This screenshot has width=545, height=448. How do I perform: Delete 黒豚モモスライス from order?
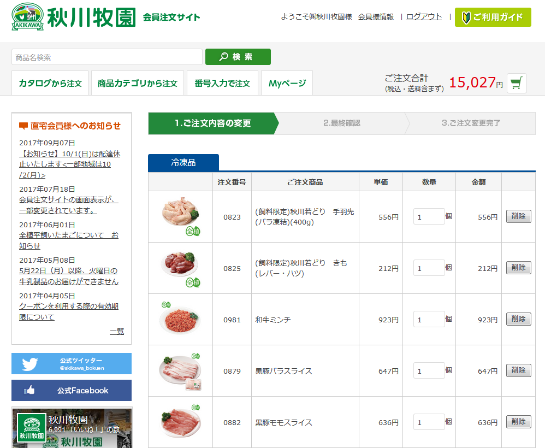point(519,422)
